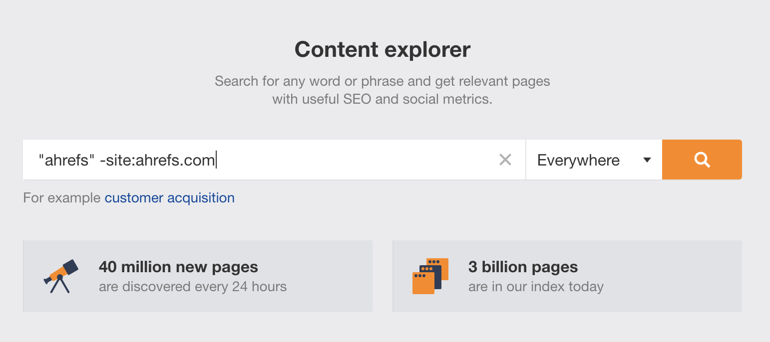Viewport: 770px width, 342px height.
Task: Open the Everywhere search scope dropdown
Action: pos(593,160)
